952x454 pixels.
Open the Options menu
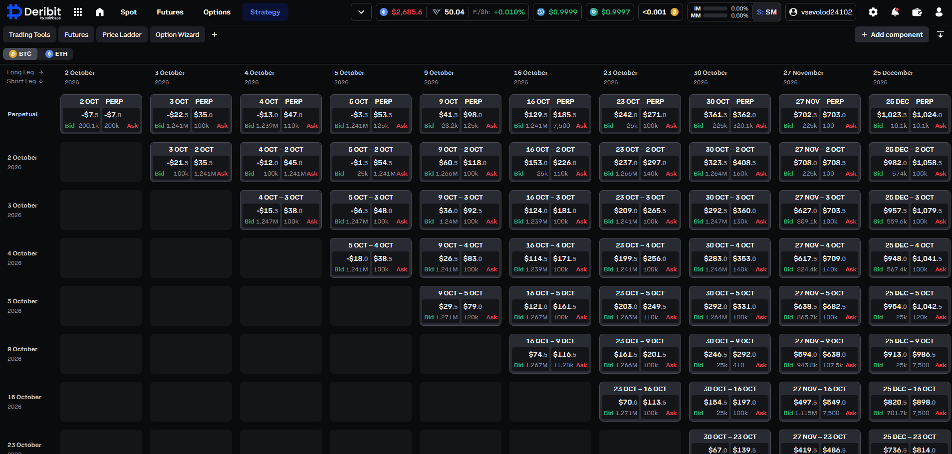tap(217, 12)
